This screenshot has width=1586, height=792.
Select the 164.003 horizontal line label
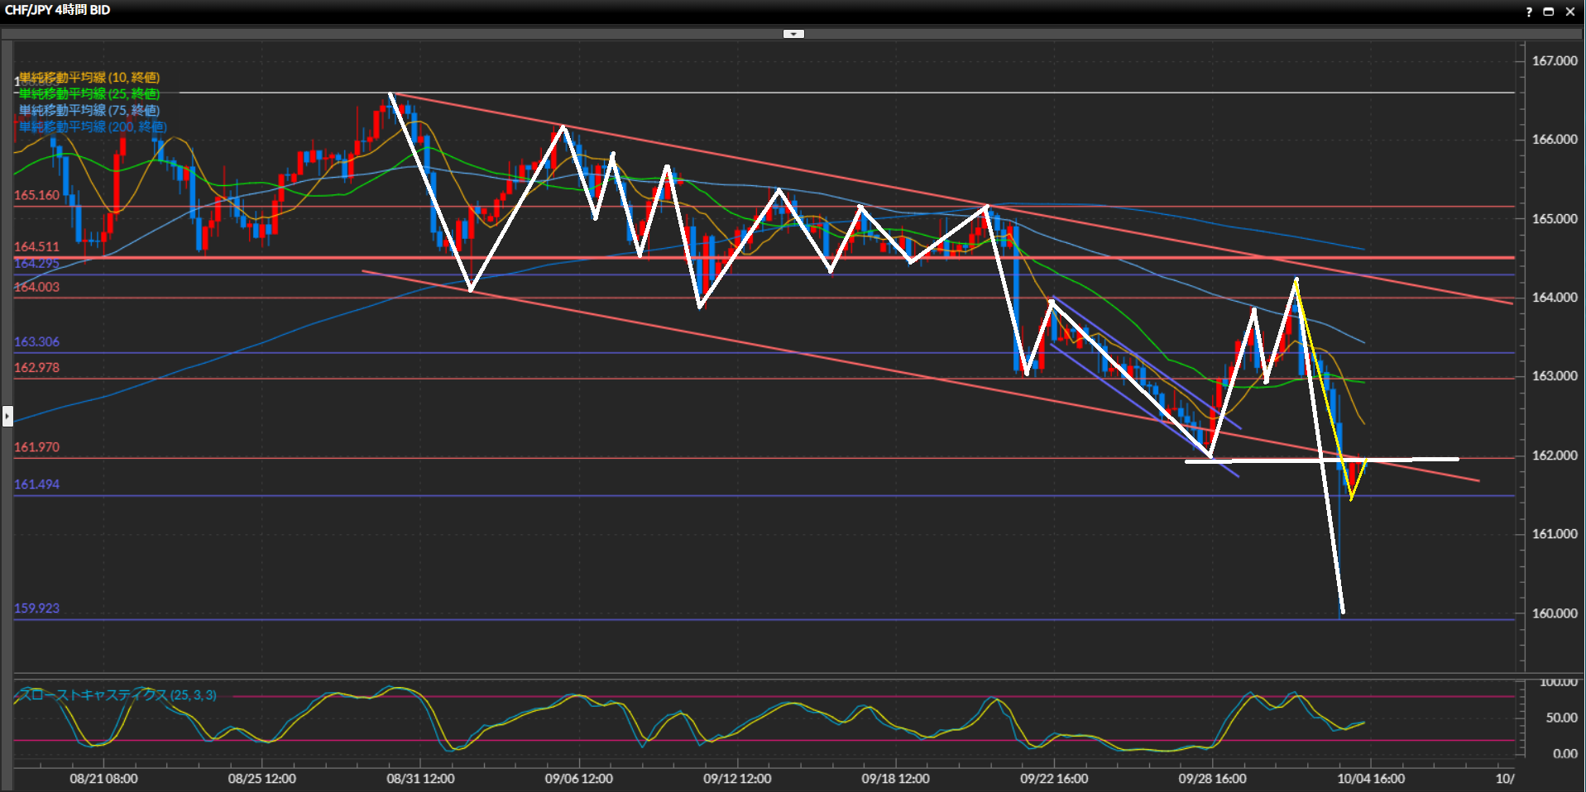36,288
